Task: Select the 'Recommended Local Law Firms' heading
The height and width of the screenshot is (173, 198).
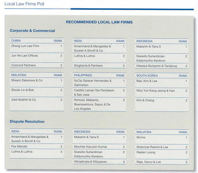Action: point(99,22)
